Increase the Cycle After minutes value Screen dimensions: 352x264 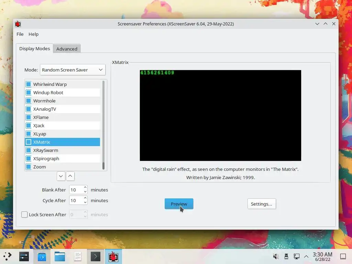(85, 198)
